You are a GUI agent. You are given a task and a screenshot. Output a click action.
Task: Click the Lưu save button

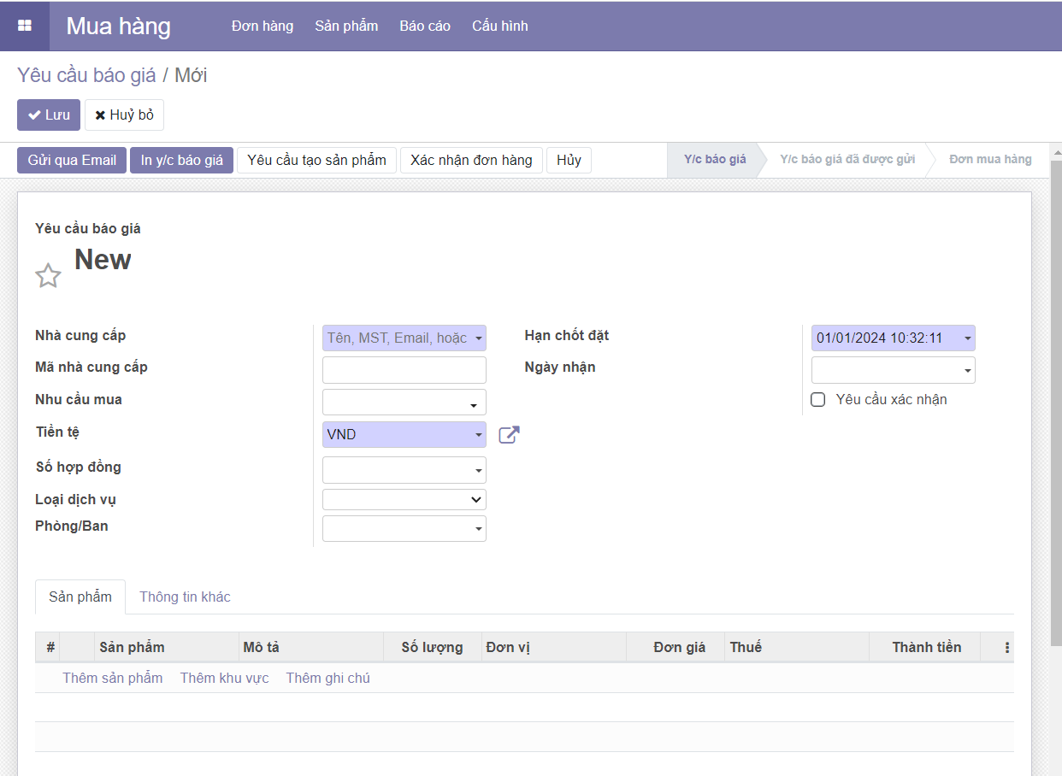(49, 115)
